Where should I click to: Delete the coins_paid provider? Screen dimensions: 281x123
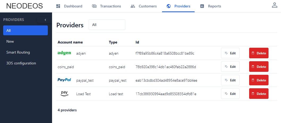258,67
